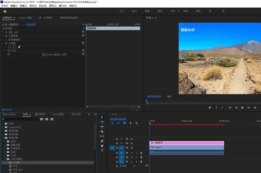261x173 pixels.
Task: Open the 文件(F) menu
Action: tap(5, 6)
